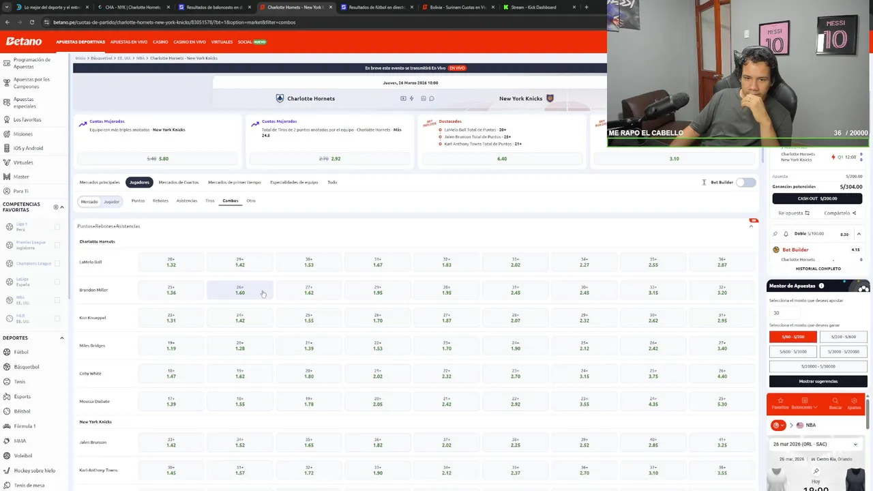Viewport: 873px width, 491px height.
Task: Open Apuestas especiales sidebar icon
Action: [7, 102]
